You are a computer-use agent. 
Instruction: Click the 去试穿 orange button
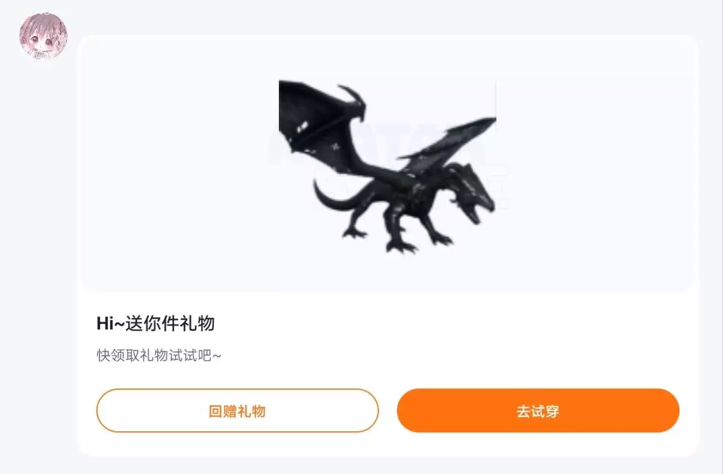coord(538,411)
